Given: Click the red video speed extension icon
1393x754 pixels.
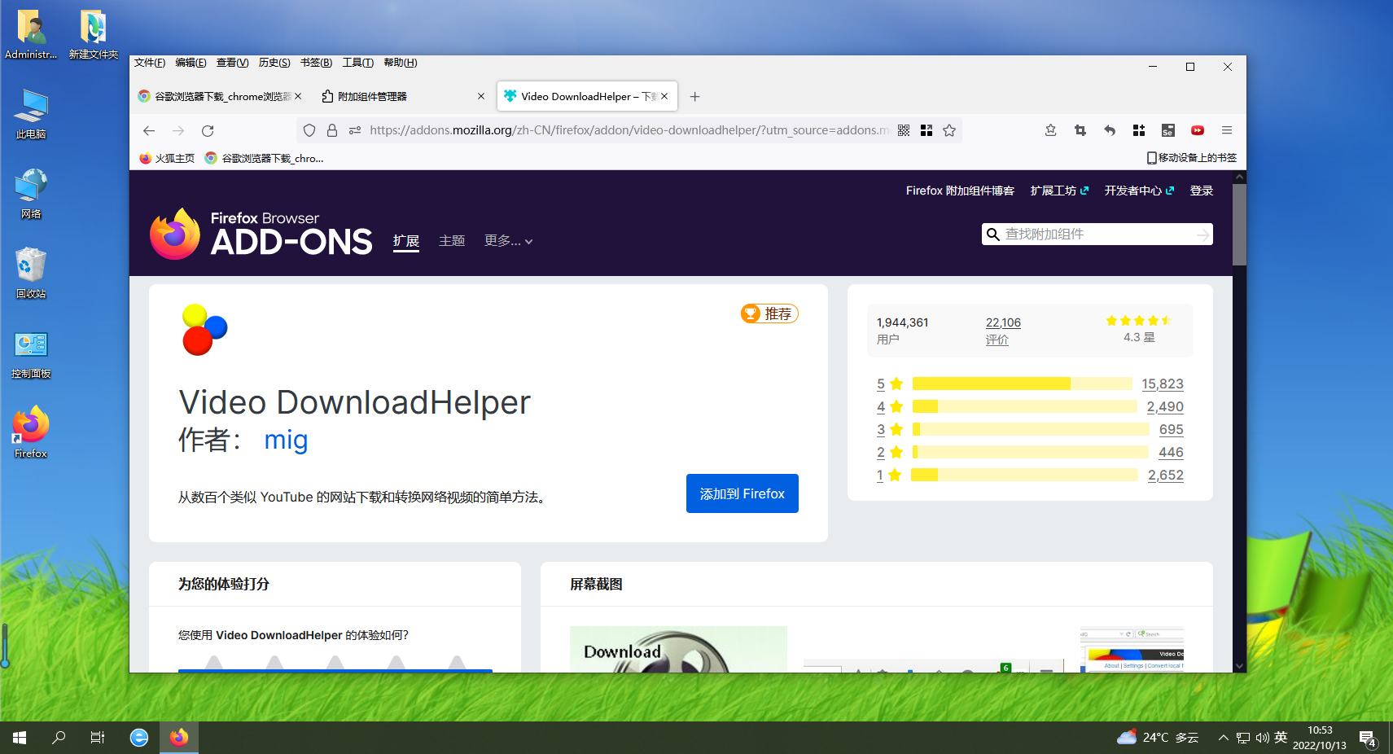Looking at the screenshot, I should point(1198,130).
